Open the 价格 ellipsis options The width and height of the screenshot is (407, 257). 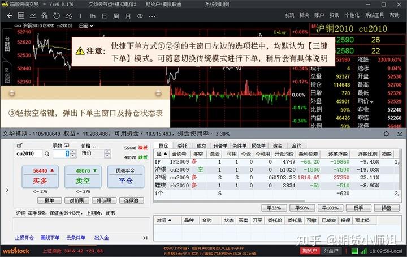click(95, 146)
